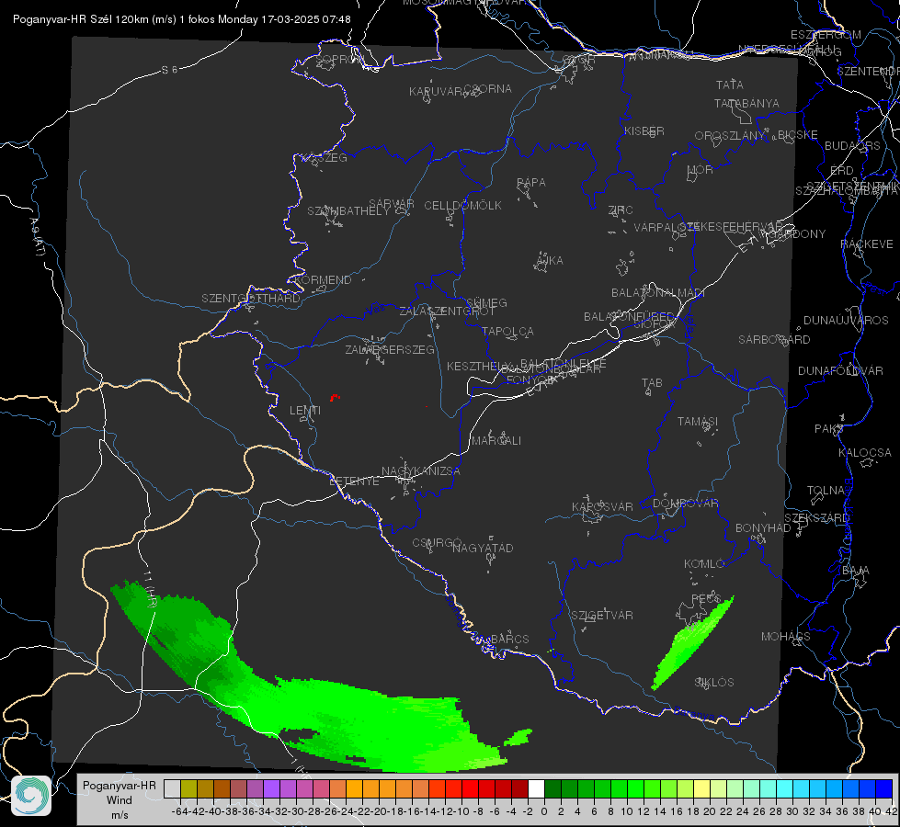Click the NAGYATÁD map label
The height and width of the screenshot is (827, 900).
tap(483, 548)
